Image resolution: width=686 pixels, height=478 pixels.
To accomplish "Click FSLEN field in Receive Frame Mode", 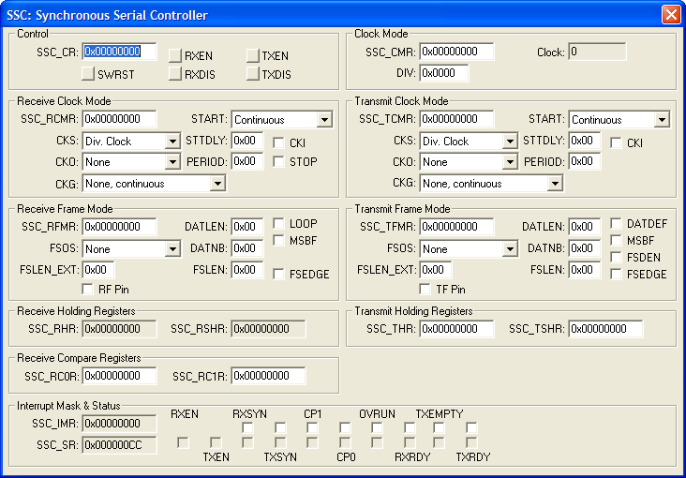I will click(247, 270).
